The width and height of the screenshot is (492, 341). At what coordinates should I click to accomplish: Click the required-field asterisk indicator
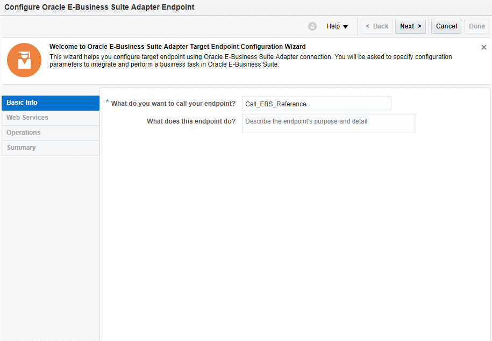point(108,101)
